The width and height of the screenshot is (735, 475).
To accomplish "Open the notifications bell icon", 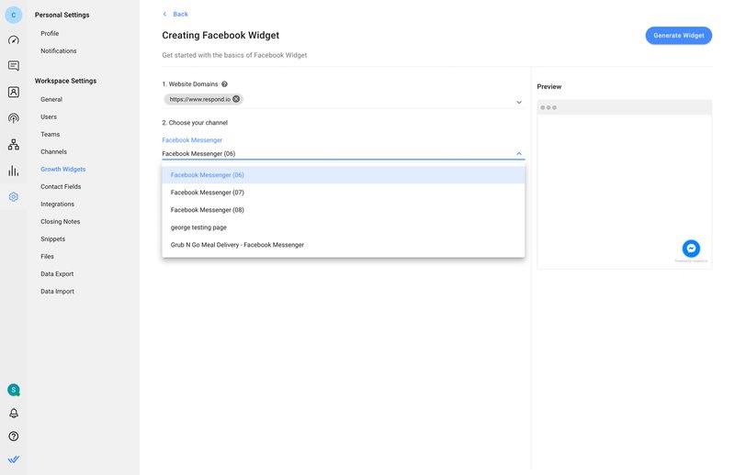I will click(14, 413).
